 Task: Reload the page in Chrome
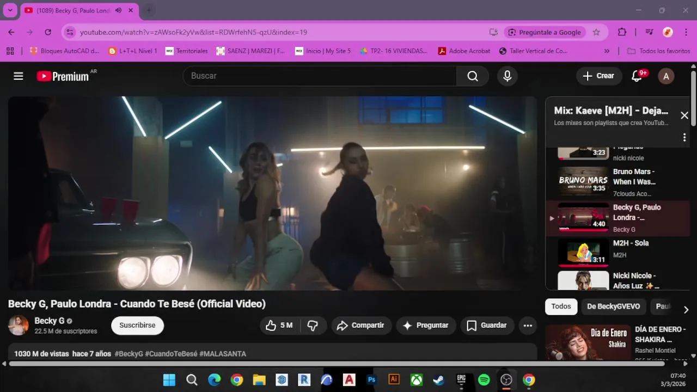pyautogui.click(x=48, y=32)
